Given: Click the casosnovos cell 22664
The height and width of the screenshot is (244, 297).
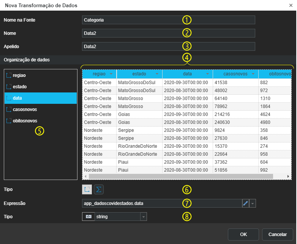Looking at the screenshot, I should (235, 154).
